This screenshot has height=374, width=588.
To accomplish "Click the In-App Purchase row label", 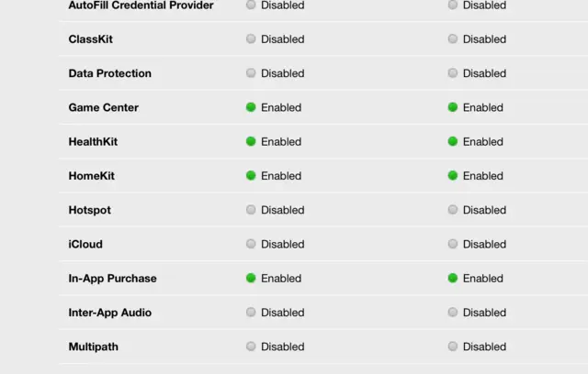I will 112,279.
